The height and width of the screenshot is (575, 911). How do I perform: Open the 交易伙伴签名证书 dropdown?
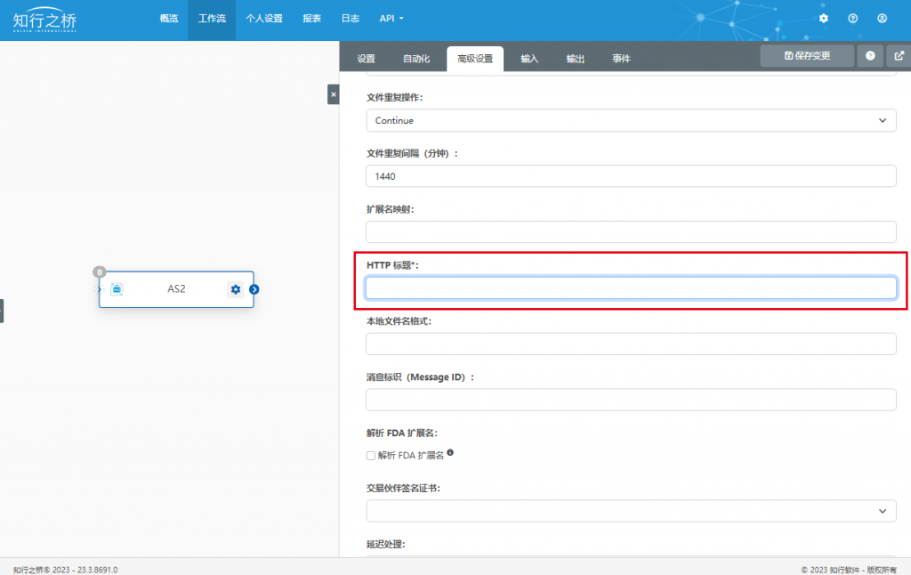click(631, 511)
